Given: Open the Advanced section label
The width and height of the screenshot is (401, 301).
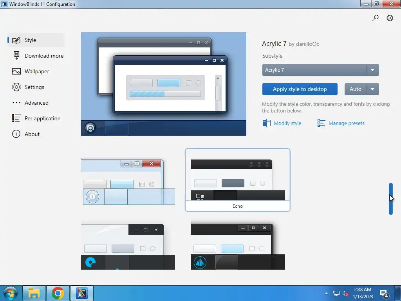Looking at the screenshot, I should coord(36,103).
